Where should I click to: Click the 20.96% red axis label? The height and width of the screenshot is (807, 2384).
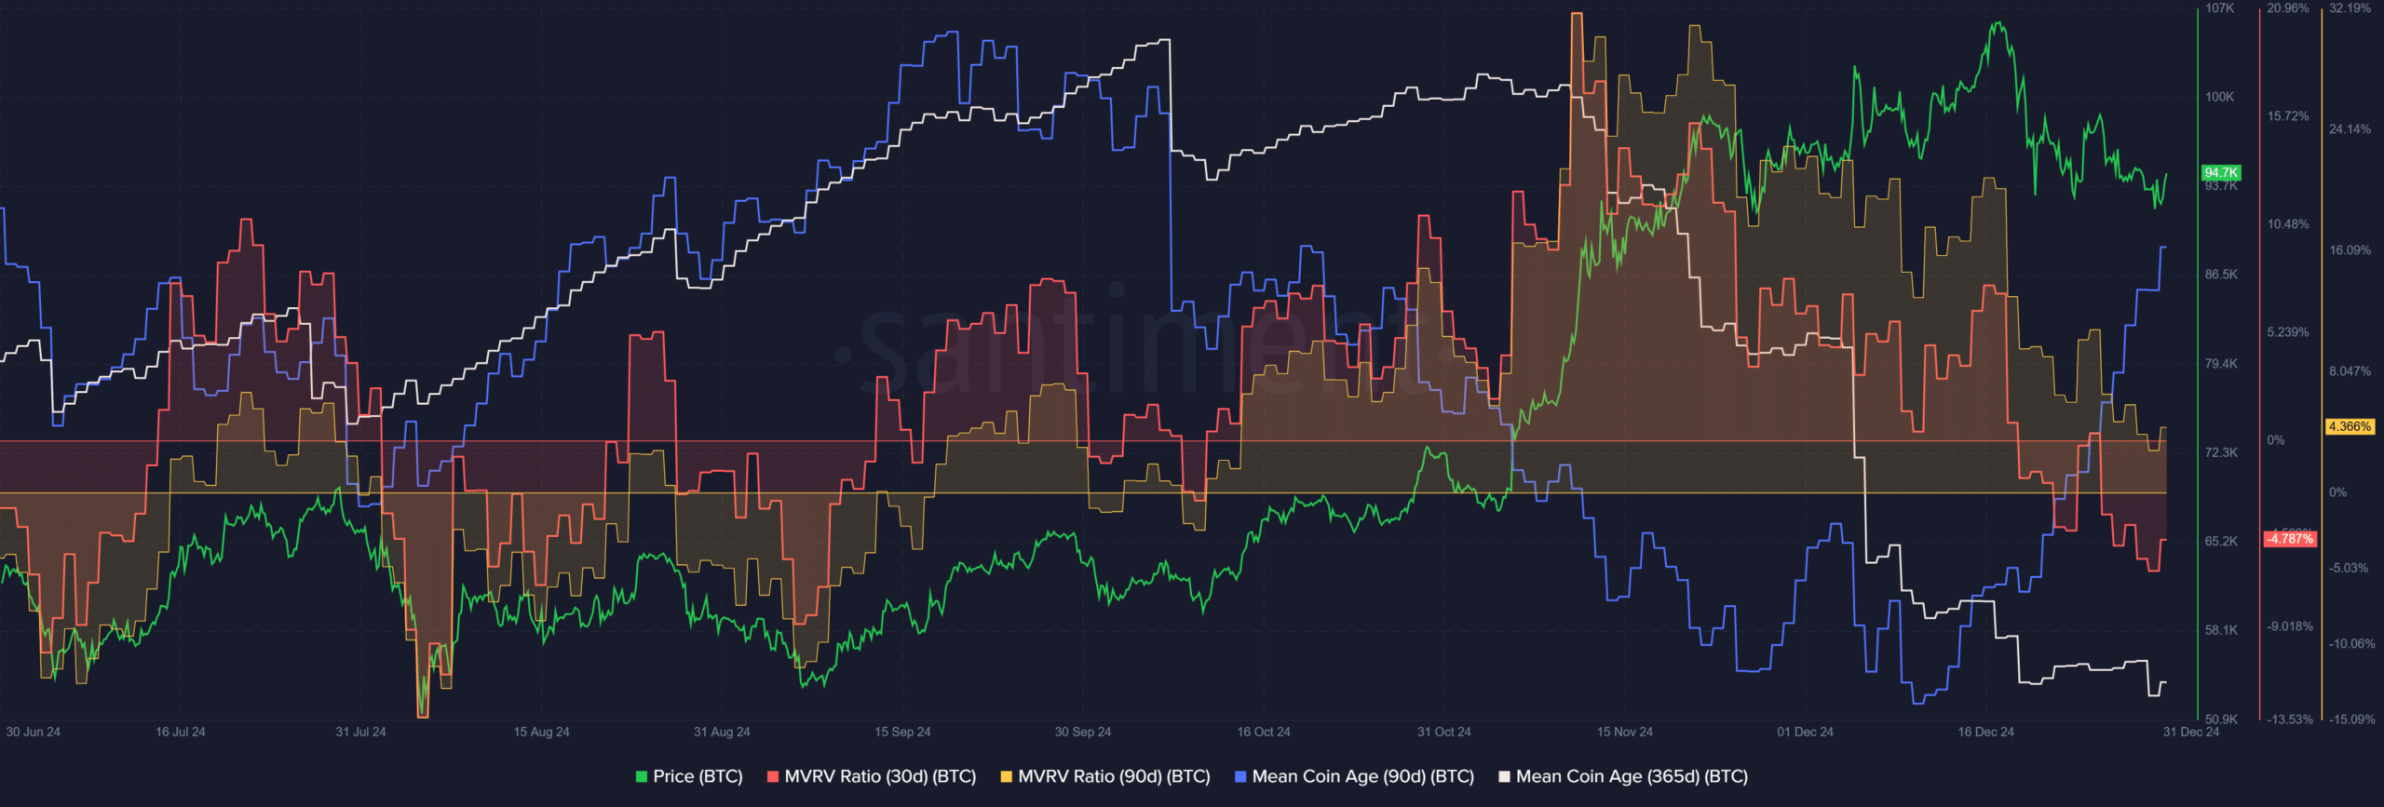(2288, 8)
